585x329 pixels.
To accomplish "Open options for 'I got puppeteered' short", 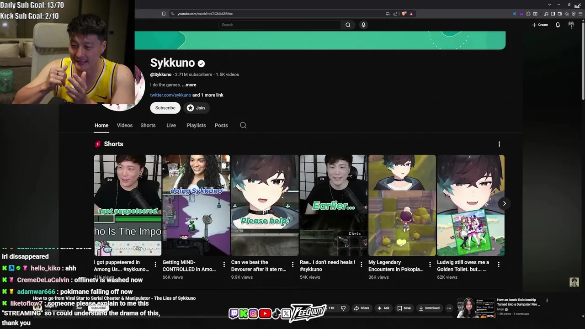I will pyautogui.click(x=155, y=264).
